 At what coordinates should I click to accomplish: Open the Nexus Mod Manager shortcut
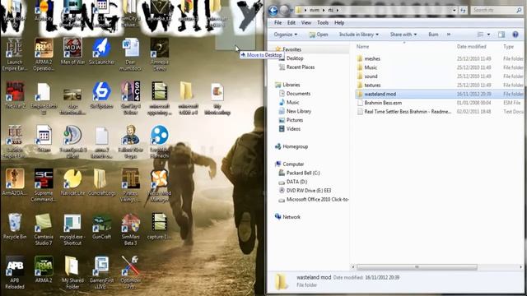click(x=159, y=185)
